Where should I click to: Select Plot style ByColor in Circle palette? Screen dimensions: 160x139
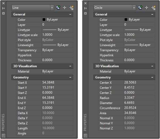140,40
